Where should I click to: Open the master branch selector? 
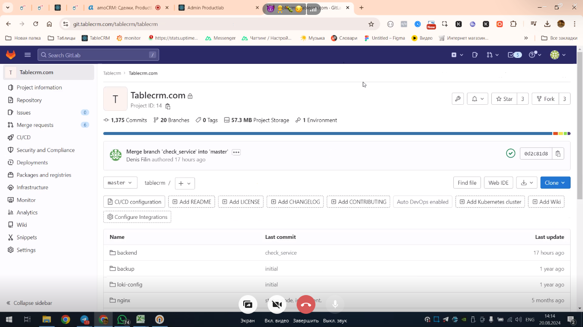120,183
